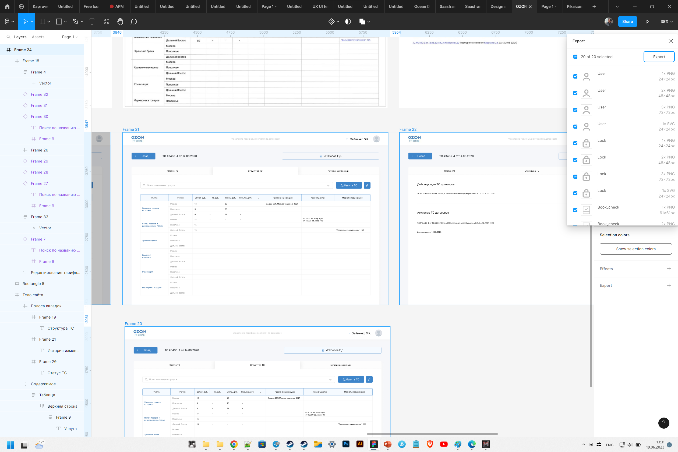
Task: Open Photoshop from the taskbar
Action: click(346, 444)
